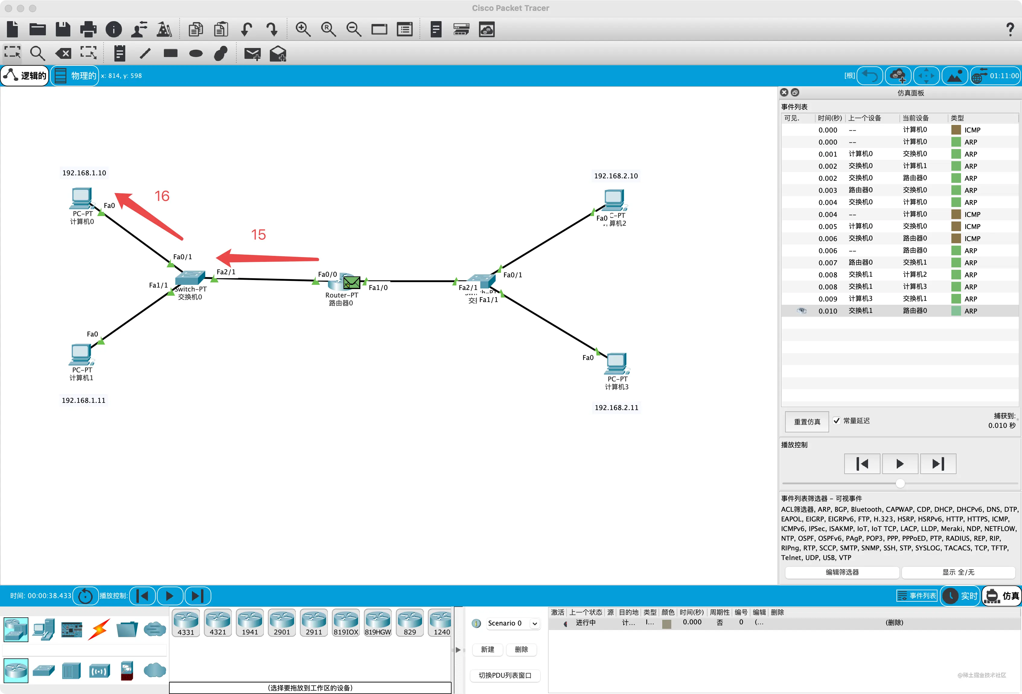The image size is (1022, 694).
Task: Select the Draw Ellipse tool
Action: [196, 54]
